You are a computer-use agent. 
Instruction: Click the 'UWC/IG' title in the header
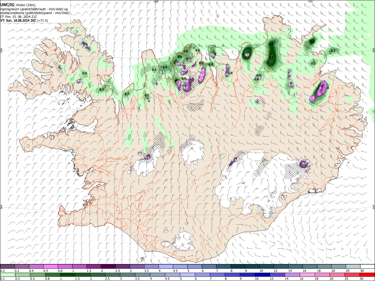pyautogui.click(x=7, y=5)
